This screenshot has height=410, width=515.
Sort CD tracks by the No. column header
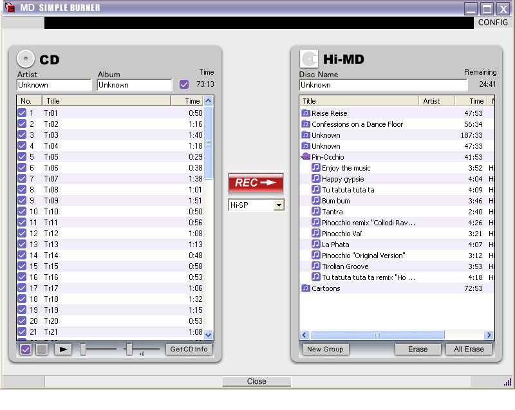(29, 101)
